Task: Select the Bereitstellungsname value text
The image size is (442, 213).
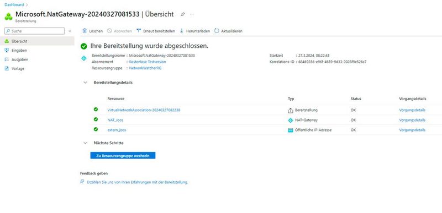Action: pyautogui.click(x=162, y=56)
